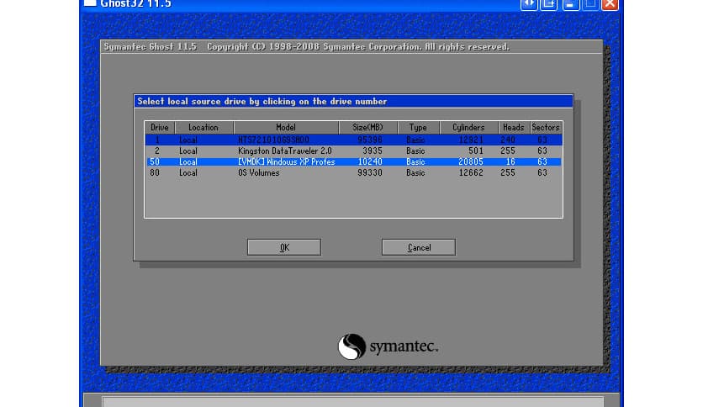Click the left-right arrows title bar icon
703x407 pixels.
(529, 4)
